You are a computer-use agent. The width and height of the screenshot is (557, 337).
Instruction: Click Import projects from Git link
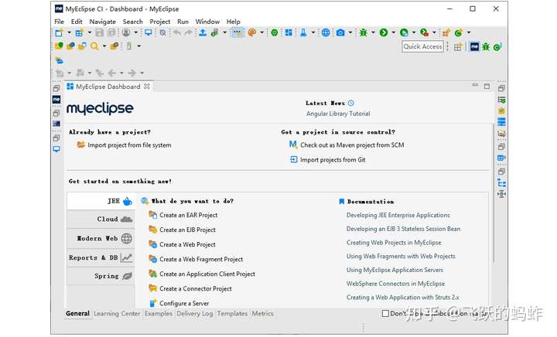(x=333, y=160)
